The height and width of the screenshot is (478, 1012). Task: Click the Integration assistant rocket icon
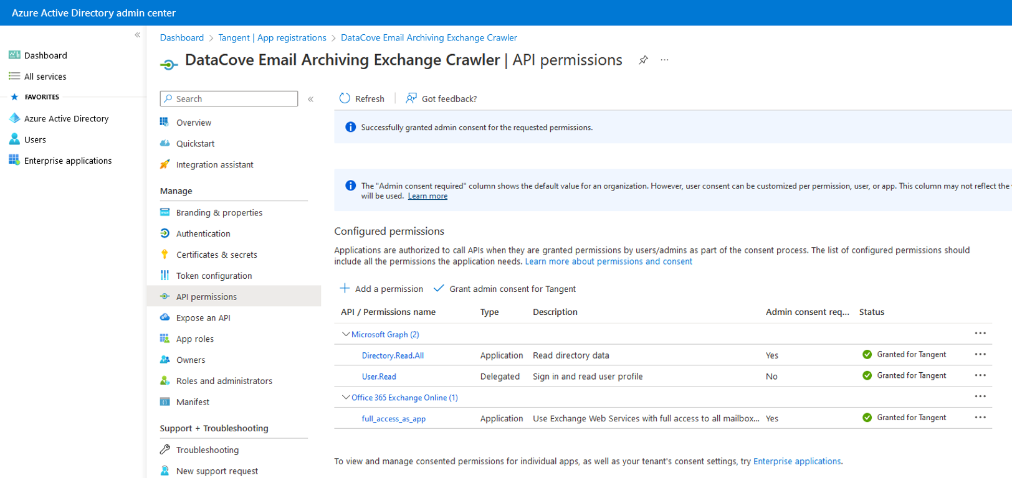(x=165, y=164)
